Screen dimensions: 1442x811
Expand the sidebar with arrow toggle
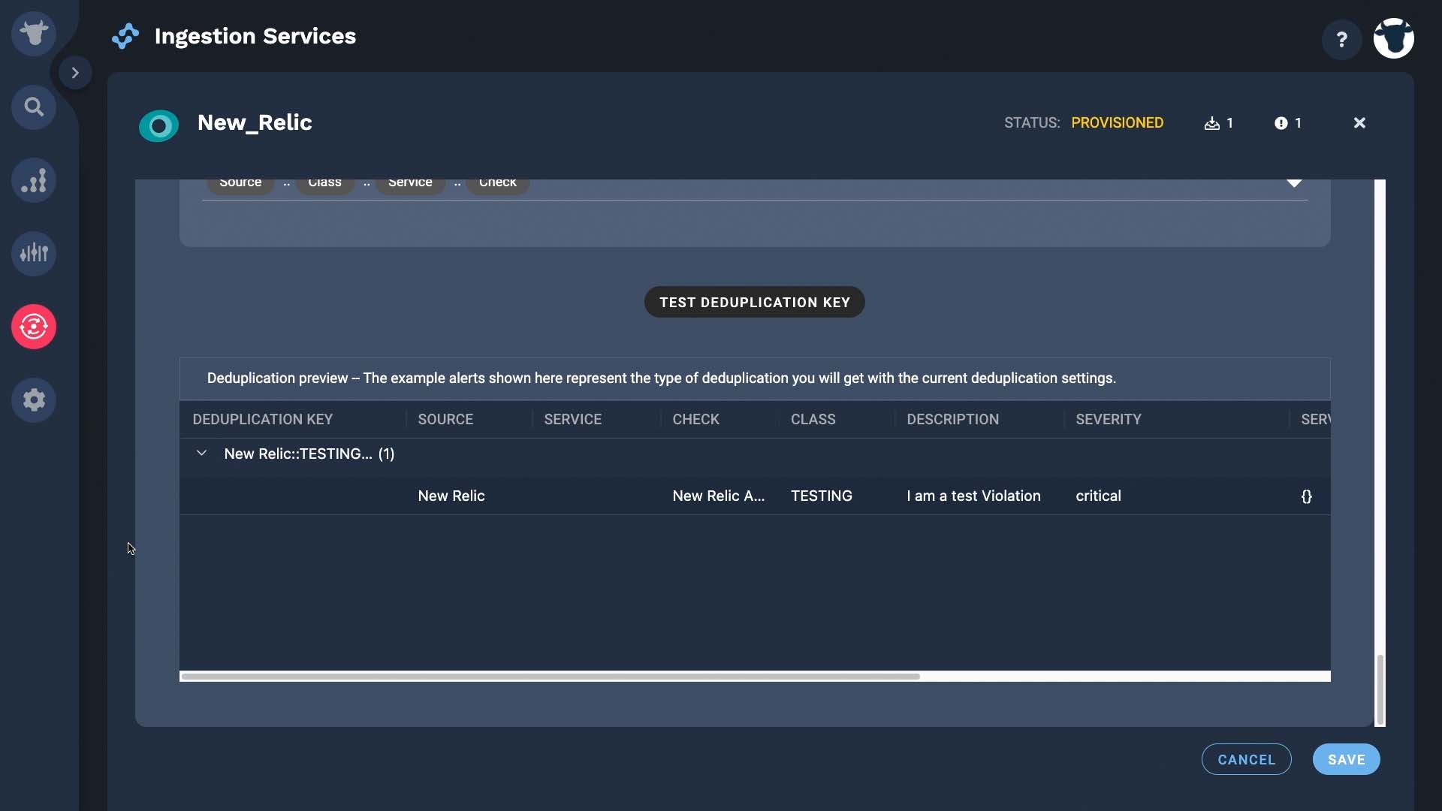point(75,73)
